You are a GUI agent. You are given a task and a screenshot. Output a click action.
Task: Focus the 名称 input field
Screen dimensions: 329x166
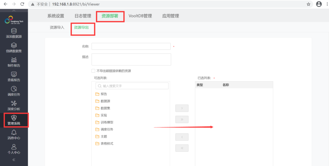131,46
